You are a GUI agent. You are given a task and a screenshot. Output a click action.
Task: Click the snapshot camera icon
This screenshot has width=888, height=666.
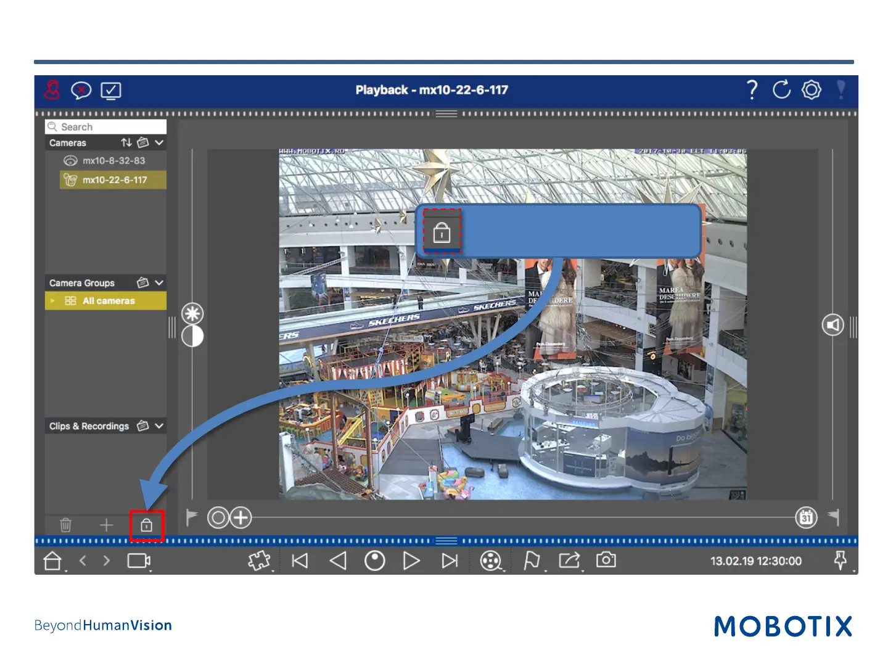click(x=606, y=560)
